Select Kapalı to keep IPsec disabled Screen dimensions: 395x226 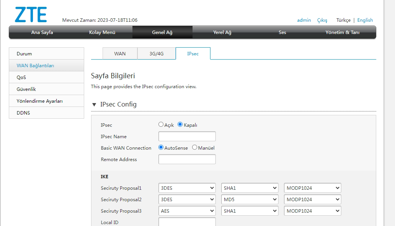point(180,124)
